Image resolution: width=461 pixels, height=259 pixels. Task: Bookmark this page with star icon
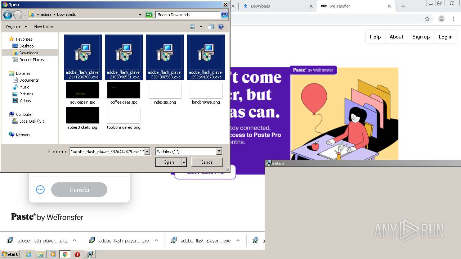[x=427, y=19]
